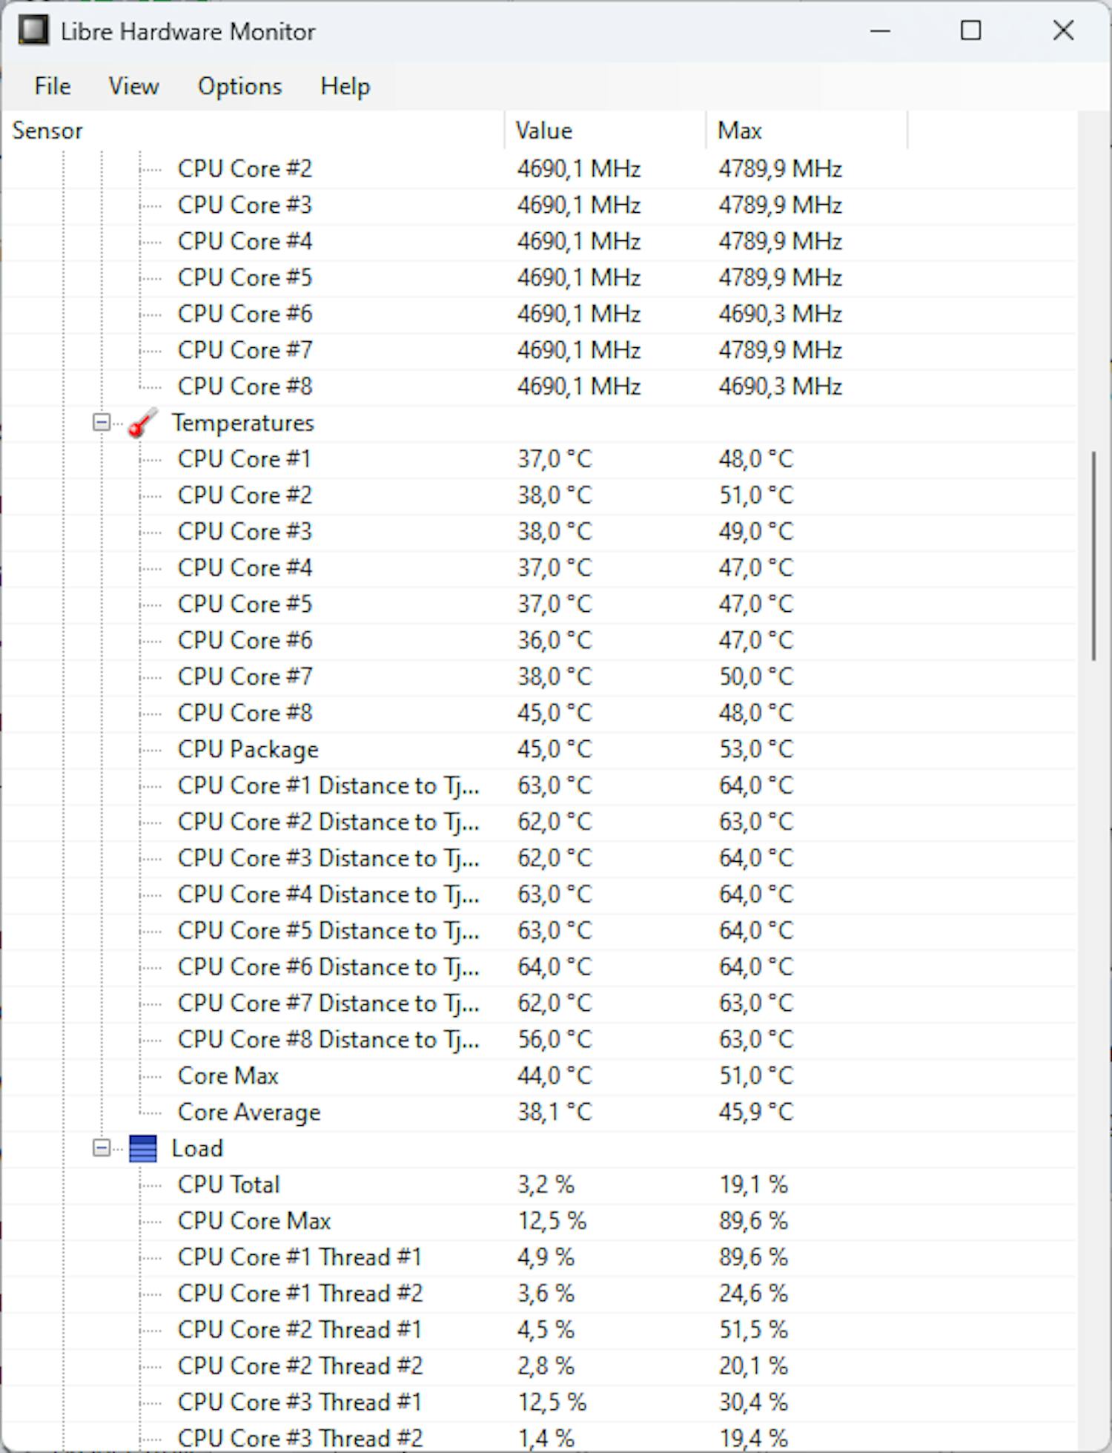Select CPU Core #8 Distance to TjMax row
The image size is (1112, 1453).
(328, 1039)
